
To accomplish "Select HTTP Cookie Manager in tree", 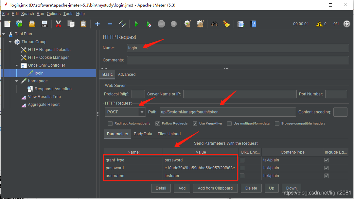I will click(48, 58).
